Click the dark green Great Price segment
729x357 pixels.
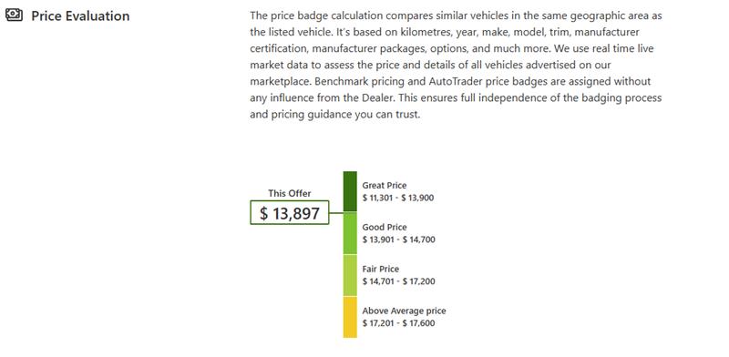click(x=350, y=191)
